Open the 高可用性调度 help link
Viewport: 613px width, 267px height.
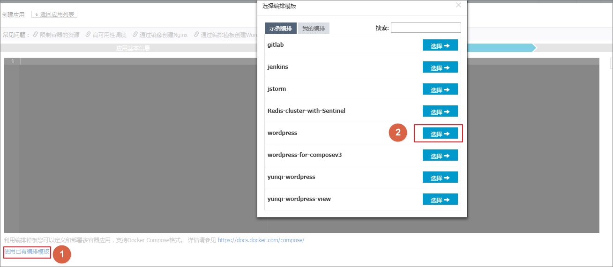point(110,35)
